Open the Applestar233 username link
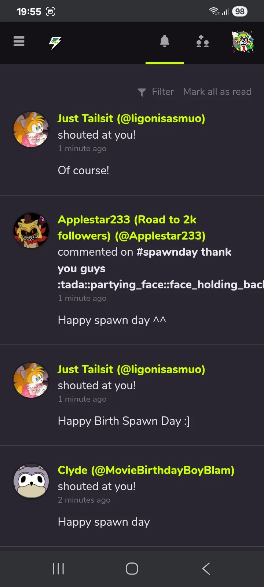Image resolution: width=264 pixels, height=587 pixels. [x=131, y=227]
